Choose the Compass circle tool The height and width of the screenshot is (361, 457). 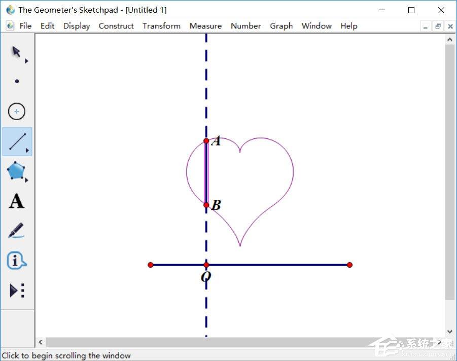tap(17, 111)
